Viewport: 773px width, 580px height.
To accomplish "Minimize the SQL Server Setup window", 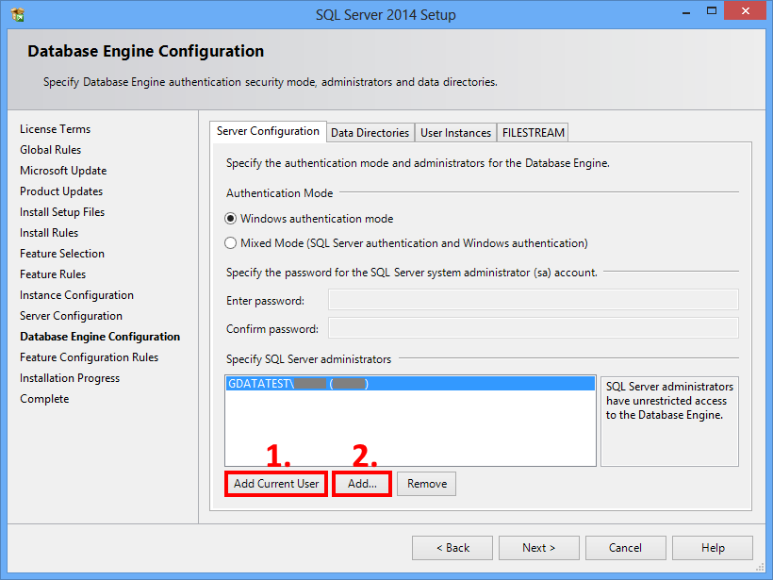I will (x=686, y=12).
